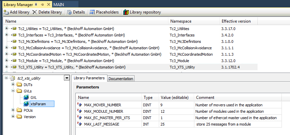Viewport: 290px width, 135px height.
Task: Select the xtsParam tree item
Action: [42, 104]
